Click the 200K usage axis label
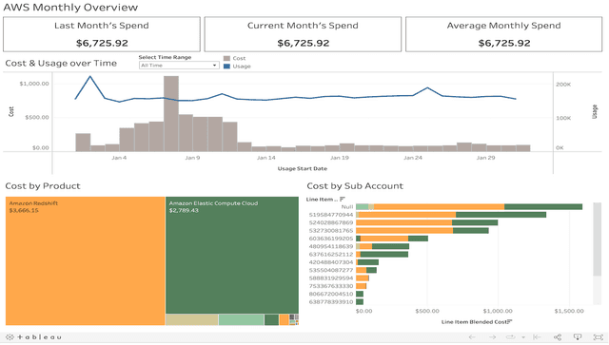Image resolution: width=609 pixels, height=345 pixels. [x=563, y=85]
